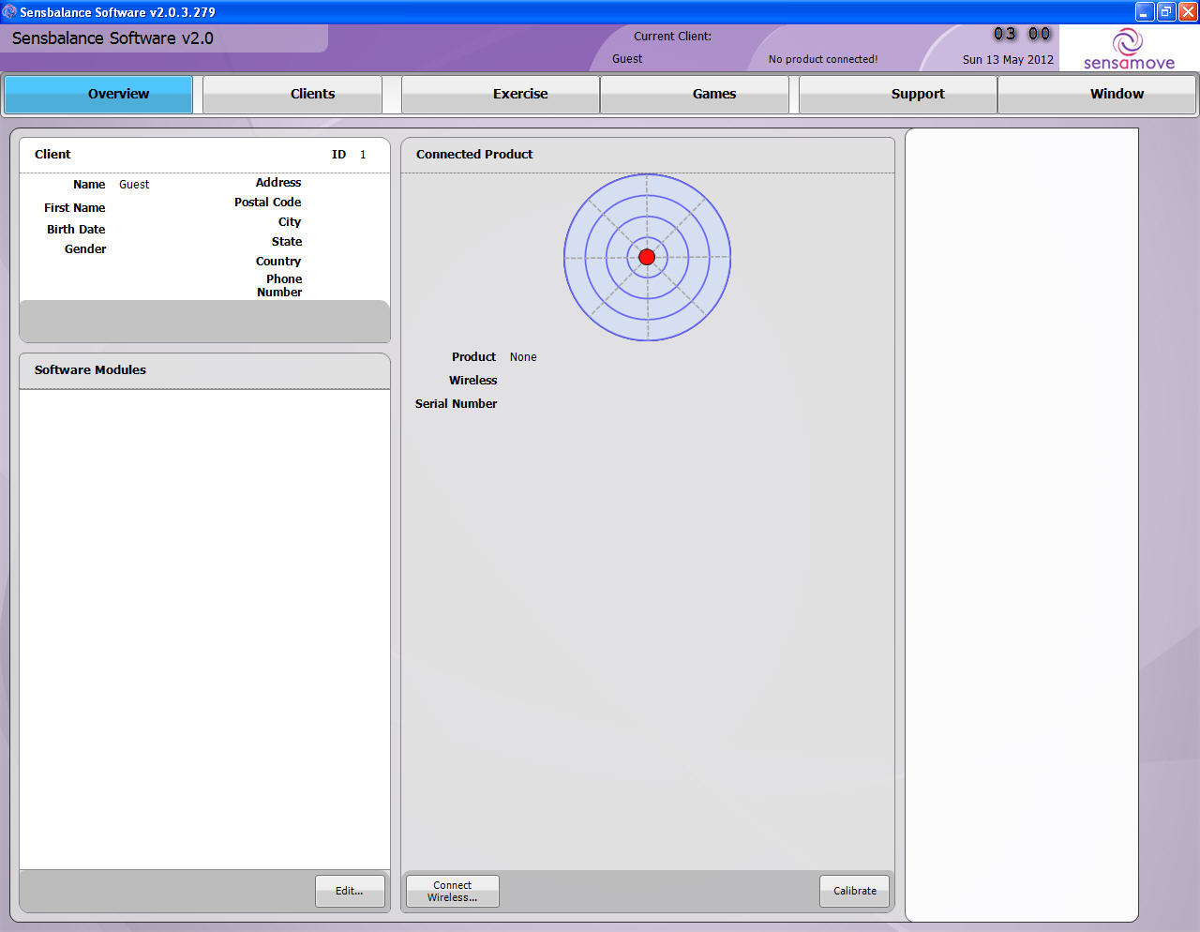The height and width of the screenshot is (932, 1200).
Task: Click the 'Wireless' label
Action: 472,381
